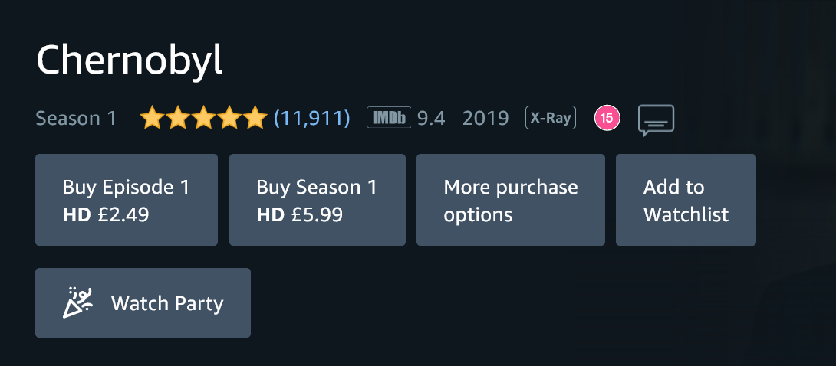Click the fifth gold rating star

(255, 118)
